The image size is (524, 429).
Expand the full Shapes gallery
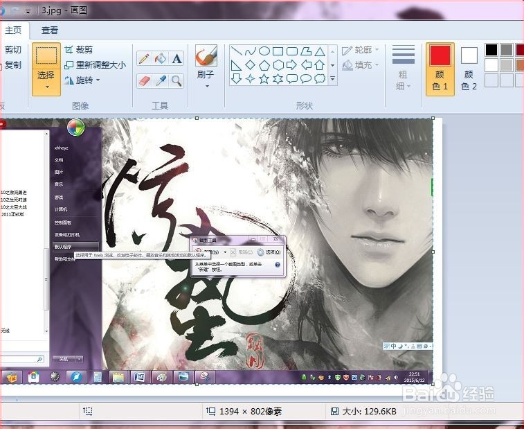(x=332, y=78)
